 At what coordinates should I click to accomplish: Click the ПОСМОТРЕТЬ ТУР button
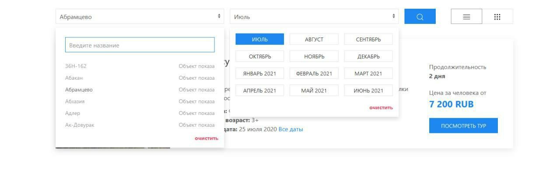463,126
